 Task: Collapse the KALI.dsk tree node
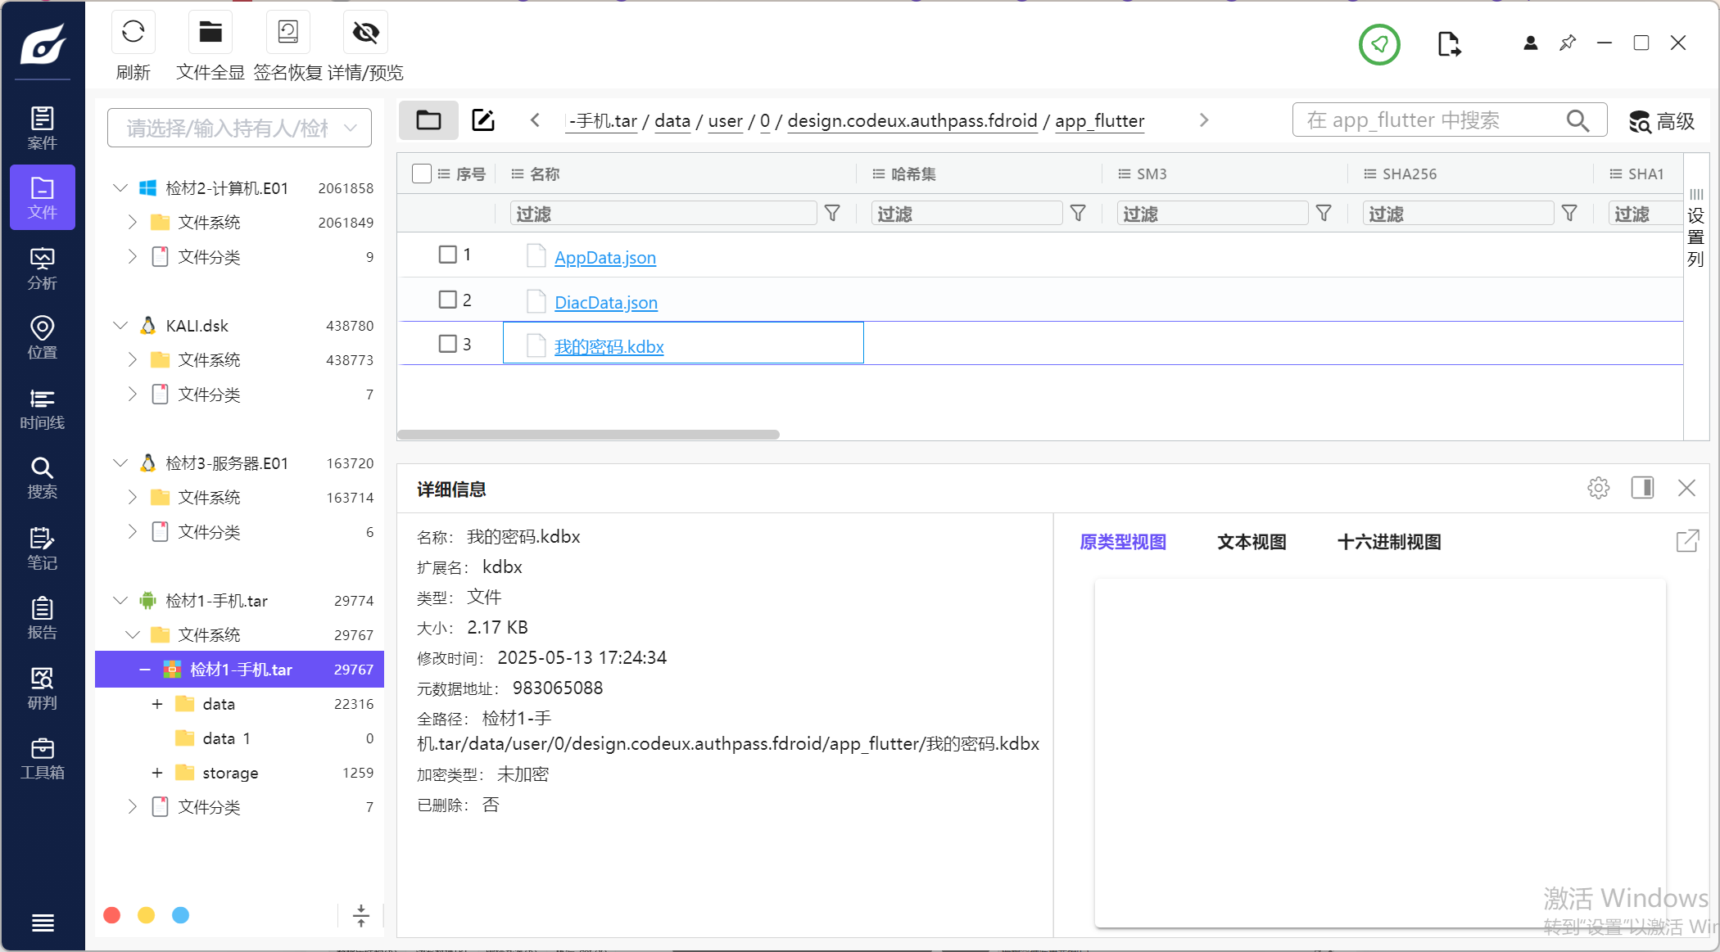coord(120,326)
